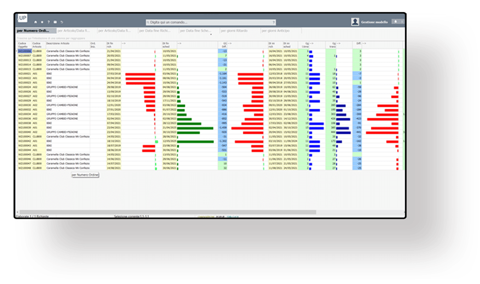Viewport: 480px width, 284px height.
Task: Click the user avatar icon
Action: tap(355, 22)
